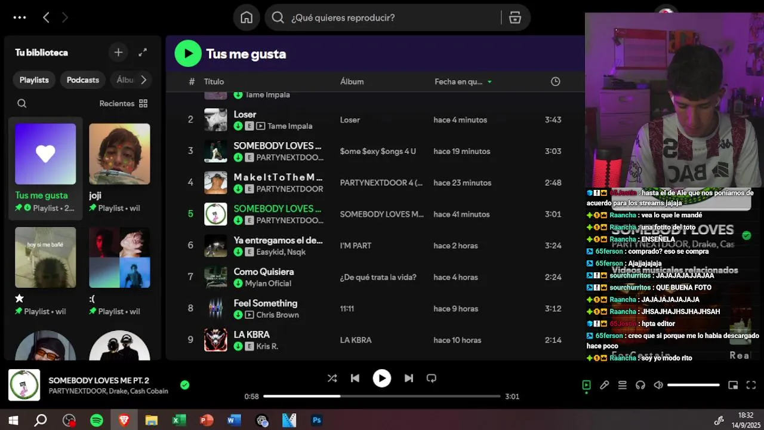Click the music video icon on the Loser row

(x=261, y=126)
